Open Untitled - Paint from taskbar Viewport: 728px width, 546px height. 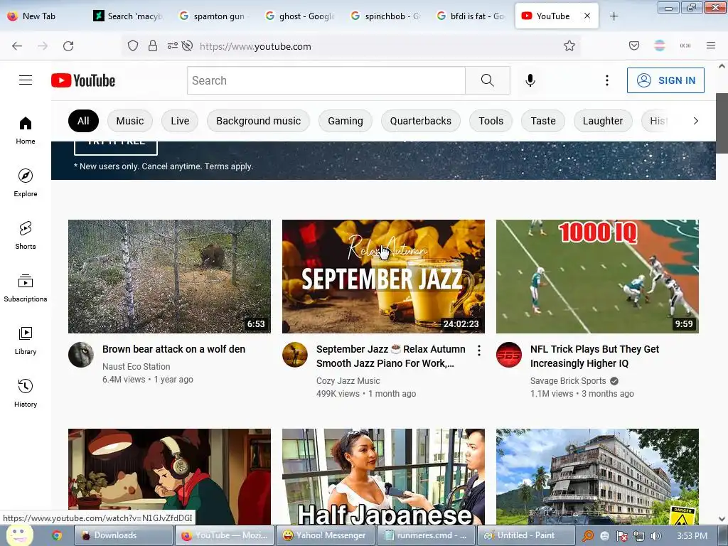[x=526, y=535]
